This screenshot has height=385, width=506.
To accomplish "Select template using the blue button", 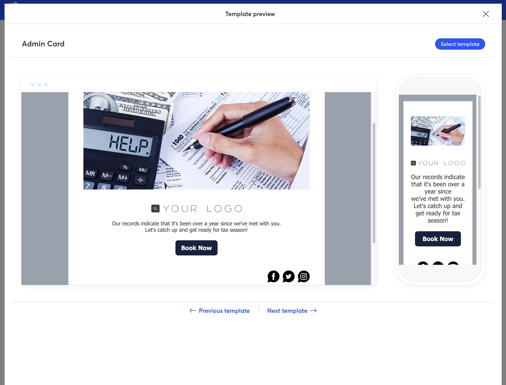I will click(460, 44).
